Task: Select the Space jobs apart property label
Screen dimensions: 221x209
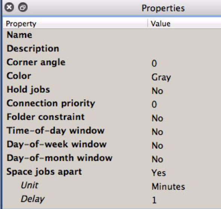Action: (44, 172)
